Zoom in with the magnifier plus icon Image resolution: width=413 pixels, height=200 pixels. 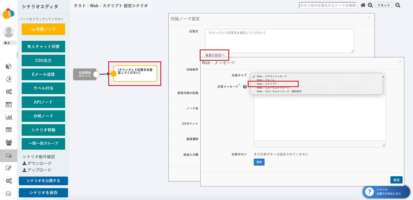point(370,5)
